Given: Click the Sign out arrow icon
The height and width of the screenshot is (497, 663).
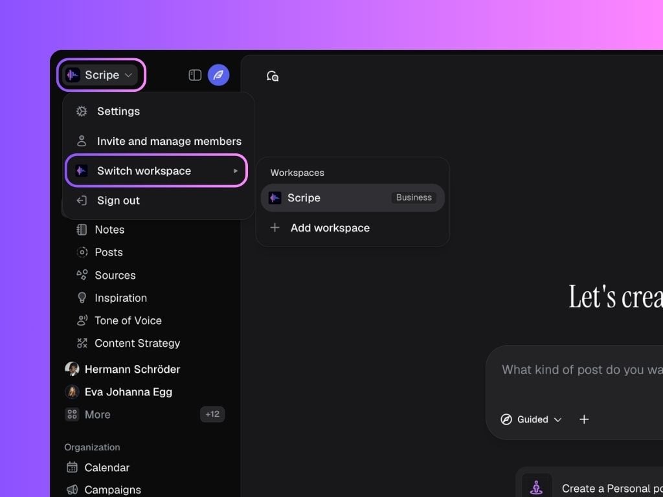Looking at the screenshot, I should (82, 201).
